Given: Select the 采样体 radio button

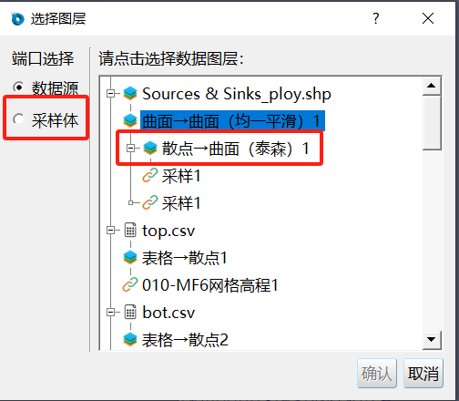Looking at the screenshot, I should click(19, 119).
